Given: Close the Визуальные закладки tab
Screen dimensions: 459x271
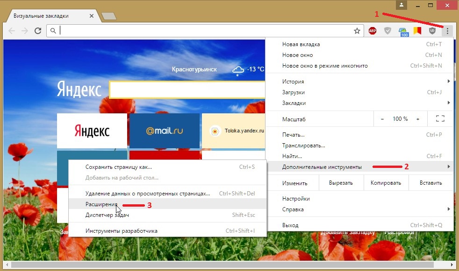Looking at the screenshot, I should click(91, 16).
